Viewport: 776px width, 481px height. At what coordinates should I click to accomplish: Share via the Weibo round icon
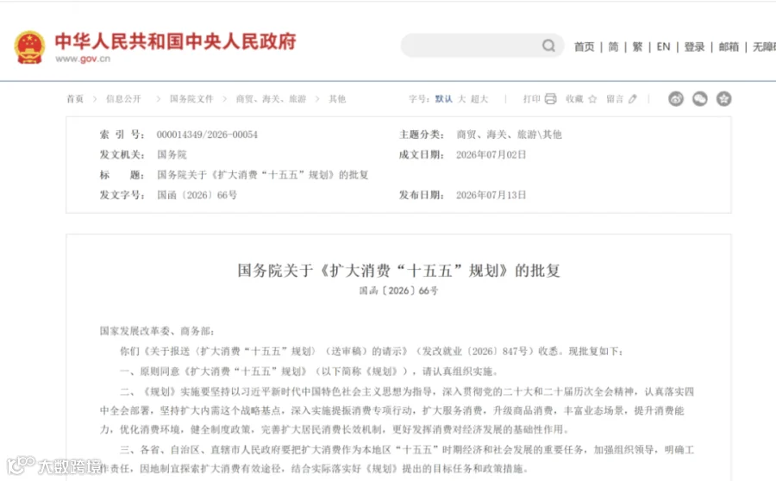click(676, 99)
